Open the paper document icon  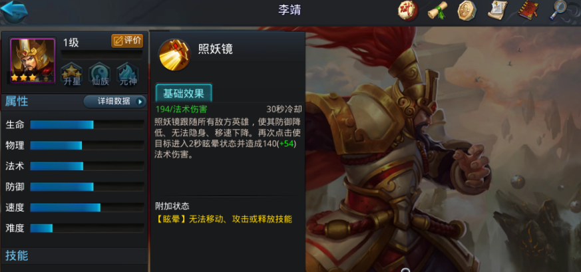497,11
